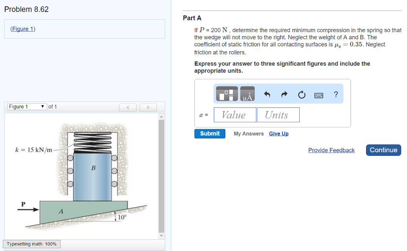
Task: Click the figure scrollbar down arrow
Action: point(161,235)
